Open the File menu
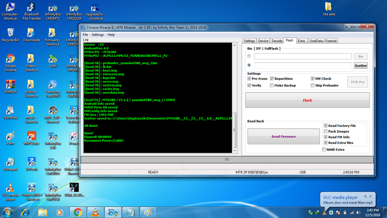This screenshot has height=218, width=387. [x=85, y=35]
